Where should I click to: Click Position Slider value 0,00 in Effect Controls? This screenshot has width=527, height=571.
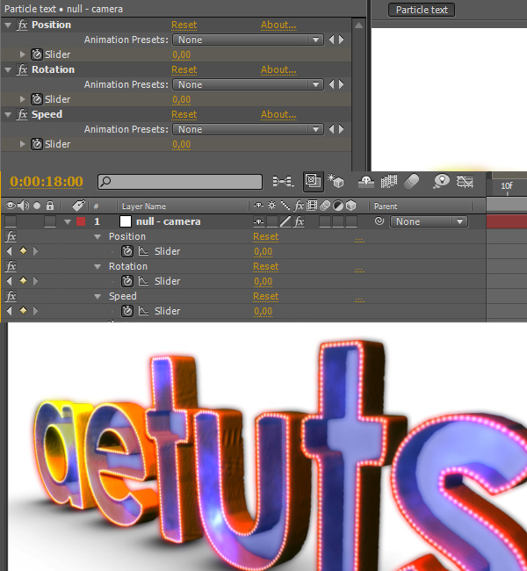181,54
